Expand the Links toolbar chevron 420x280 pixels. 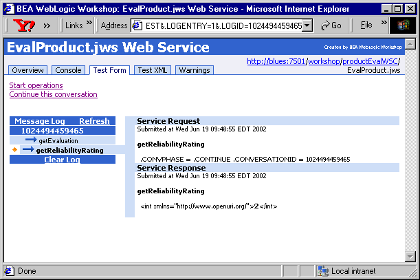click(89, 22)
